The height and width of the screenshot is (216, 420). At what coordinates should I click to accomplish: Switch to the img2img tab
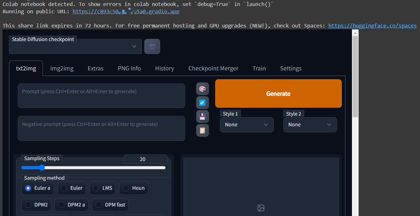pos(62,69)
